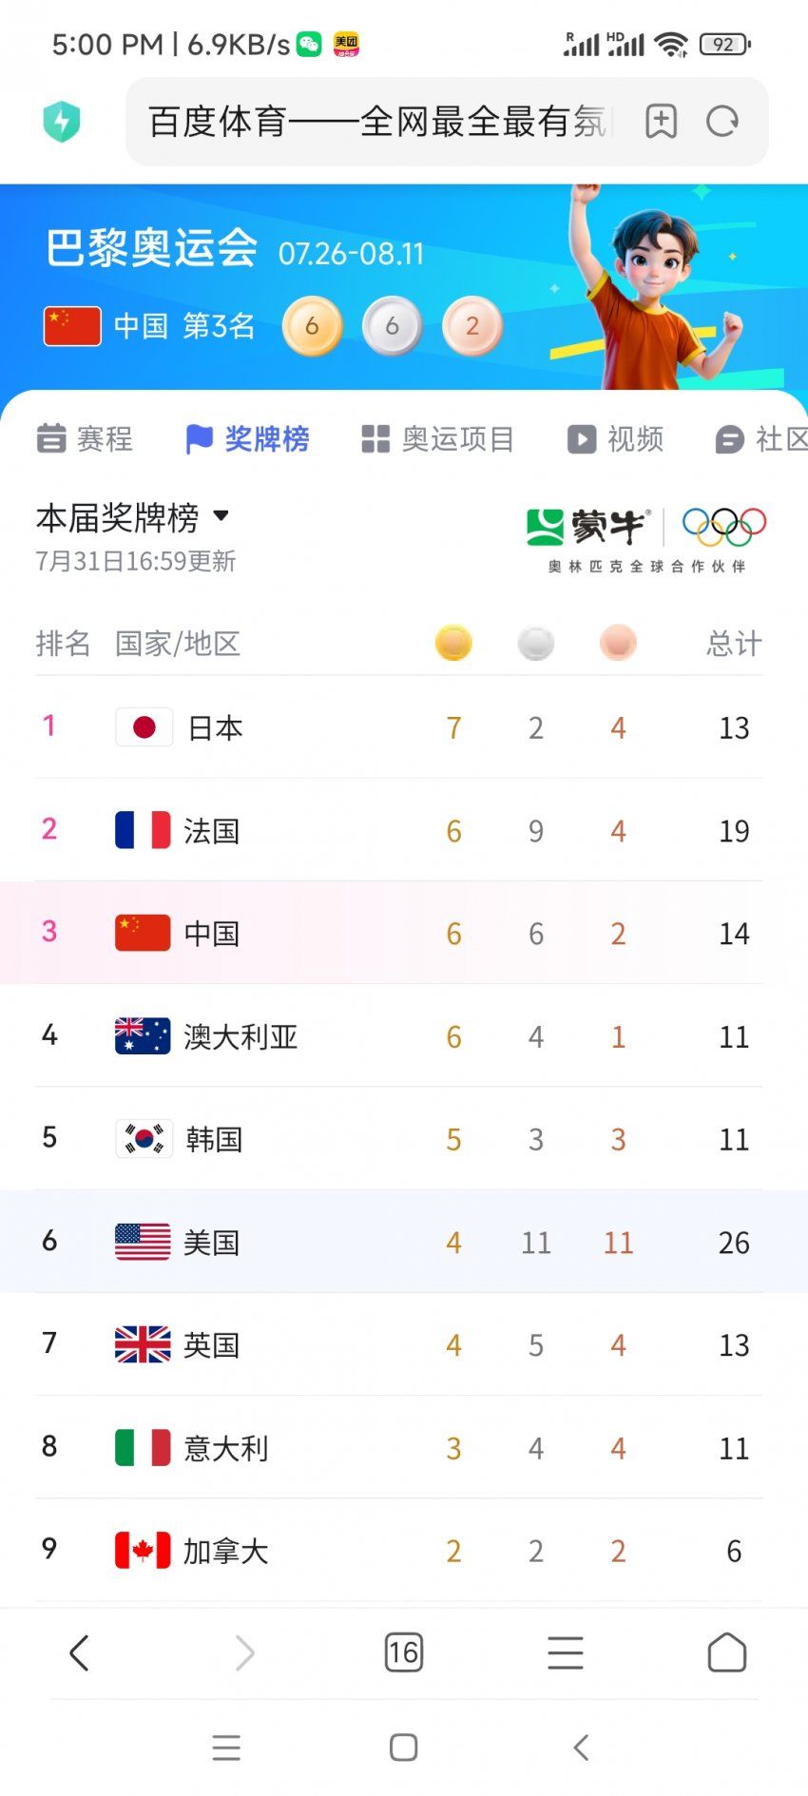Tap the browser forward arrow
The height and width of the screenshot is (1796, 808).
(x=244, y=1652)
